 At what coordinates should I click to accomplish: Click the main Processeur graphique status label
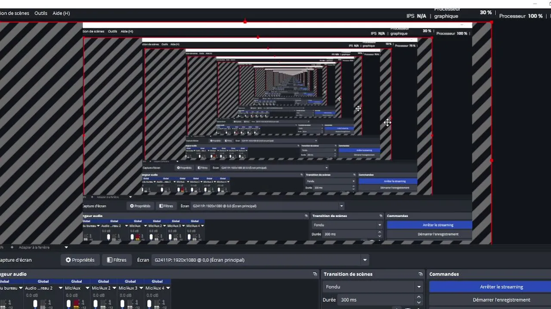click(x=446, y=13)
